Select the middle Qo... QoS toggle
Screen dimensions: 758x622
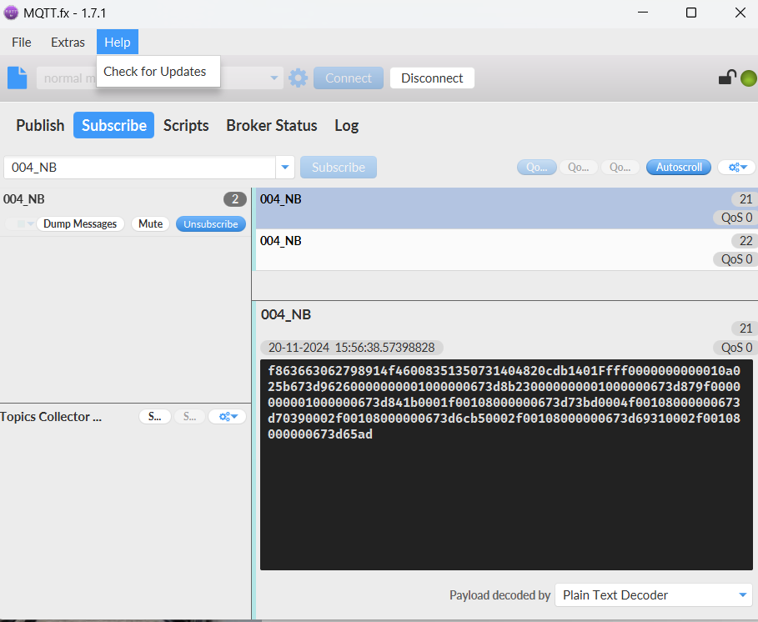[x=578, y=168]
